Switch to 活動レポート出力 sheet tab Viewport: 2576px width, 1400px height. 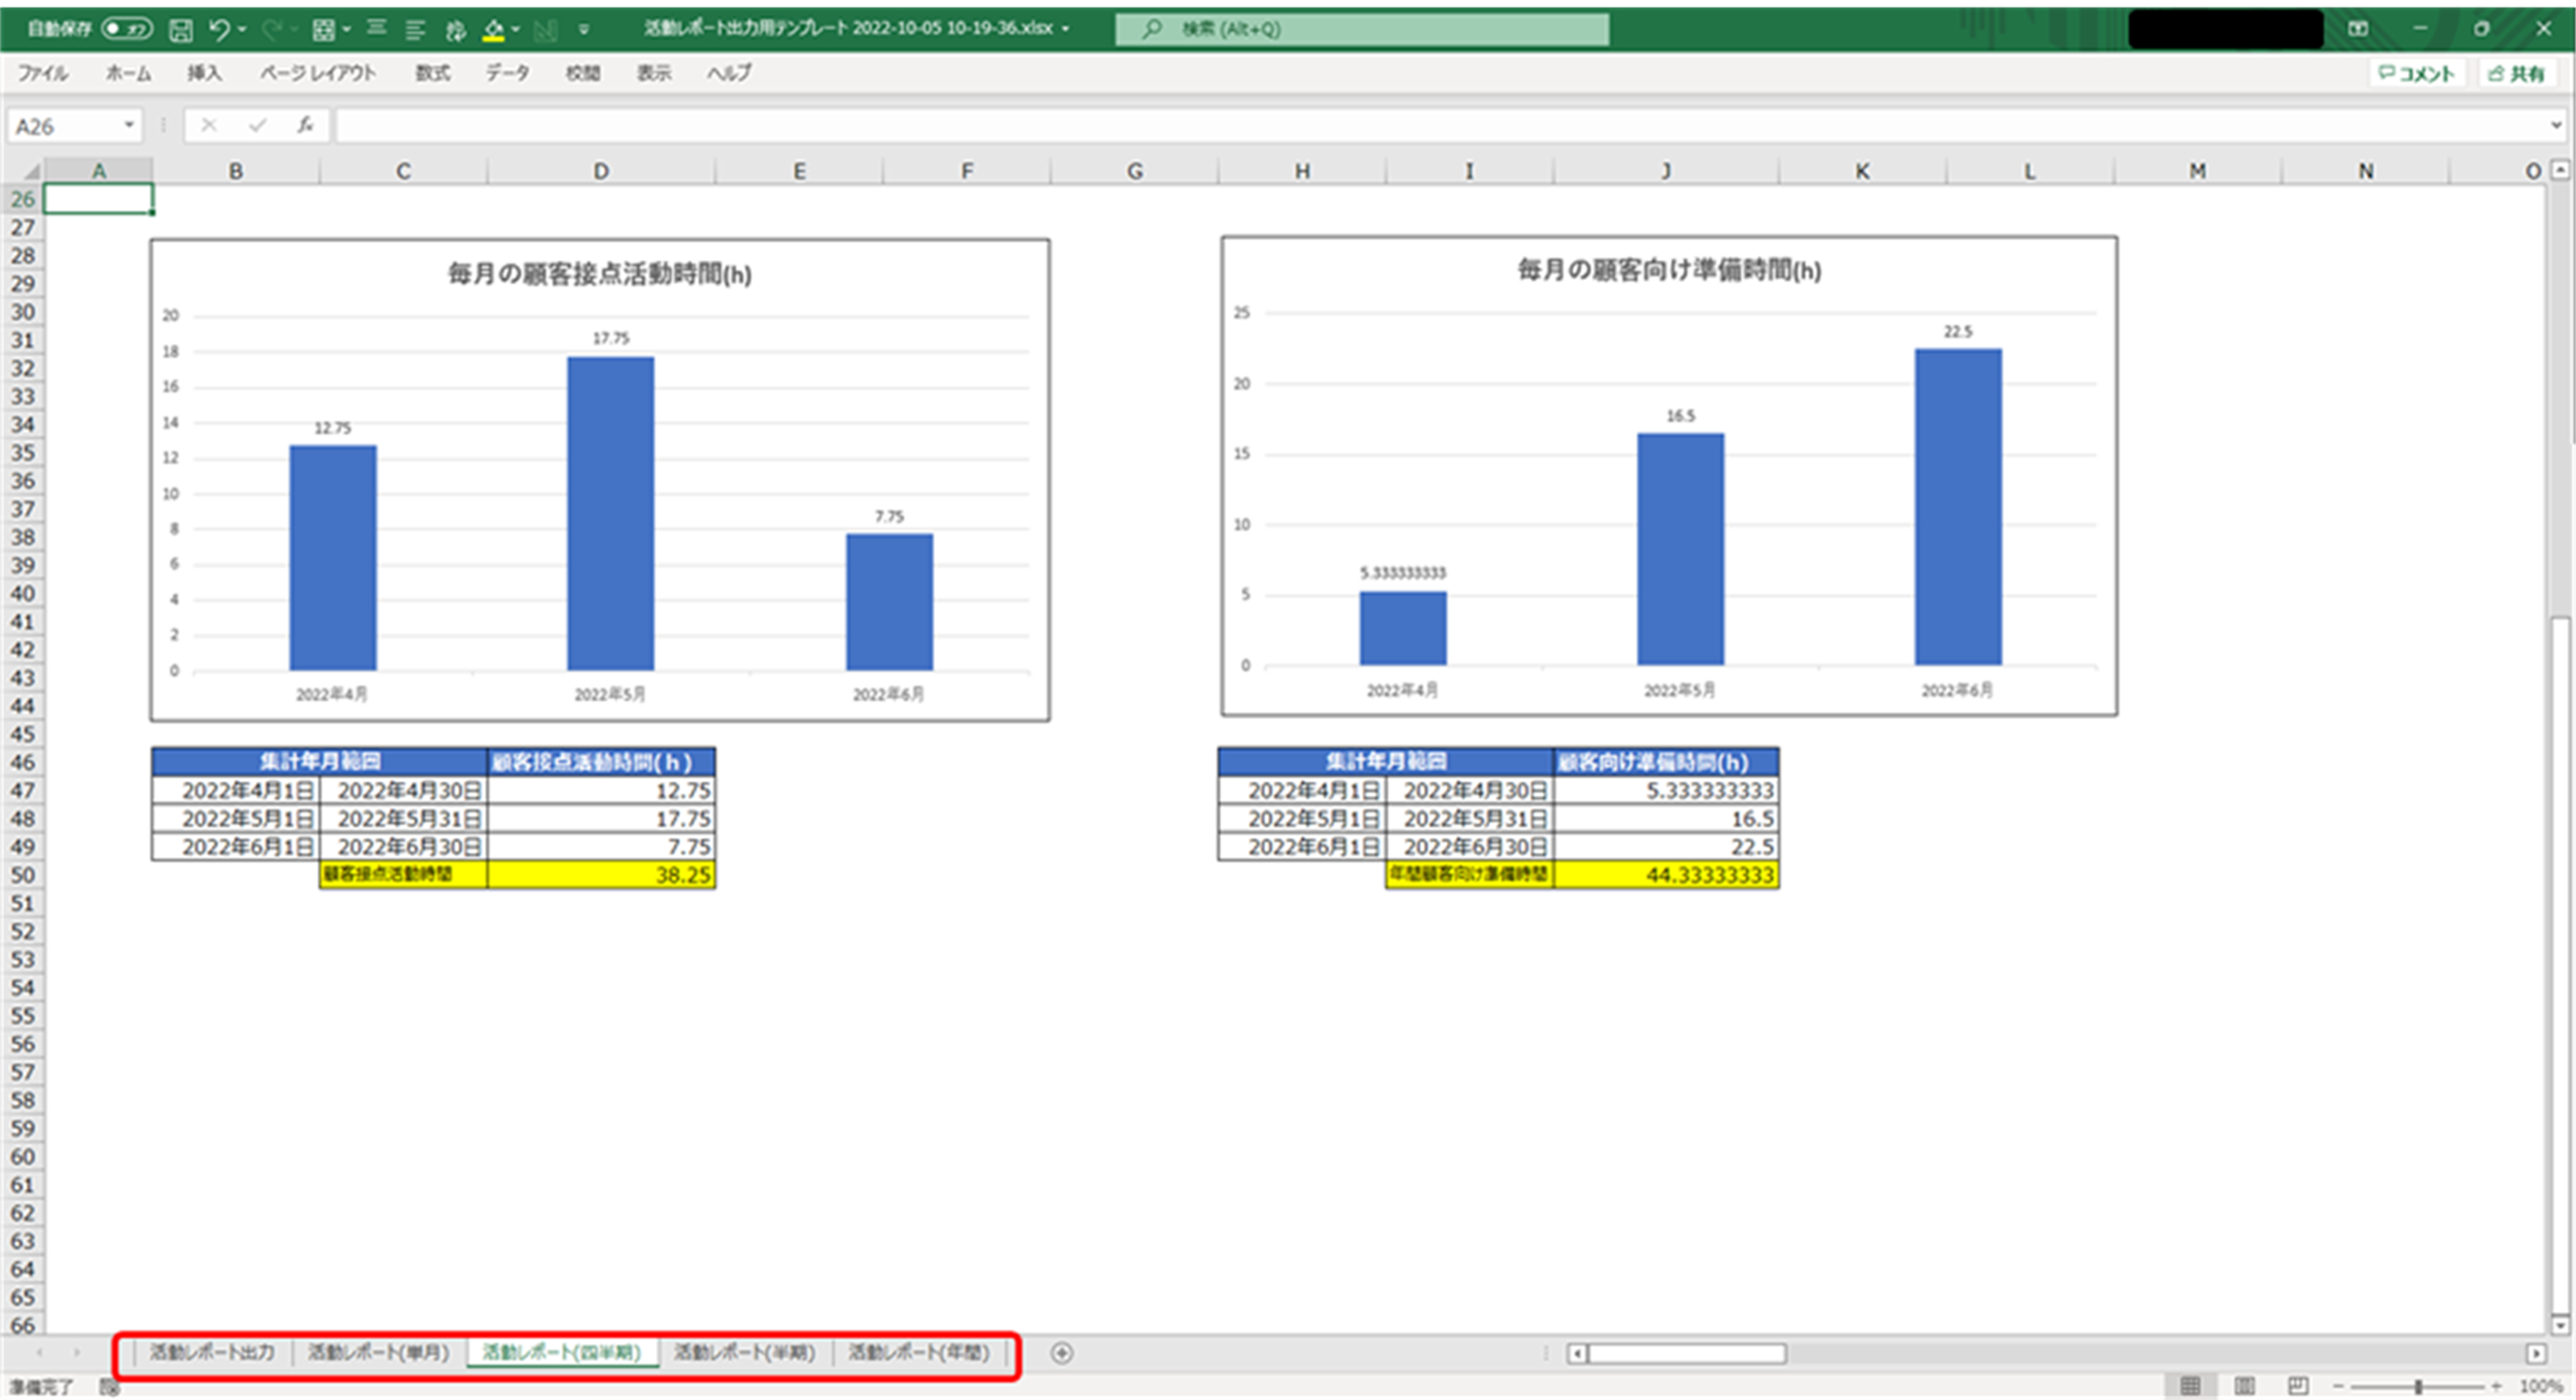212,1353
